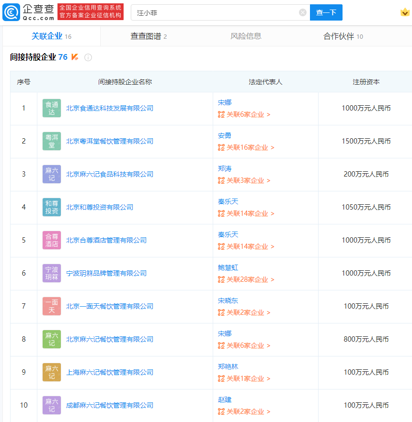Image resolution: width=412 pixels, height=422 pixels.
Task: Expand 关联3家企业 for 郑涛
Action: point(244,180)
